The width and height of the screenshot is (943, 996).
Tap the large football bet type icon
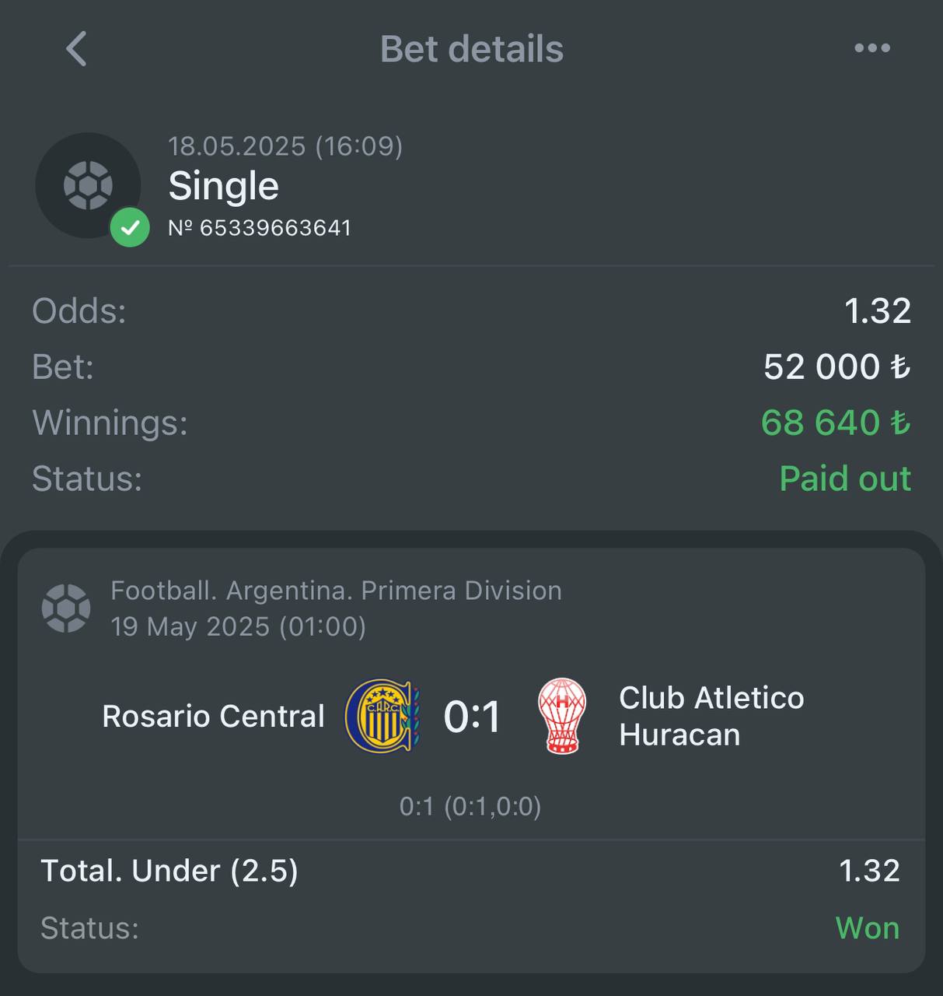[x=88, y=185]
